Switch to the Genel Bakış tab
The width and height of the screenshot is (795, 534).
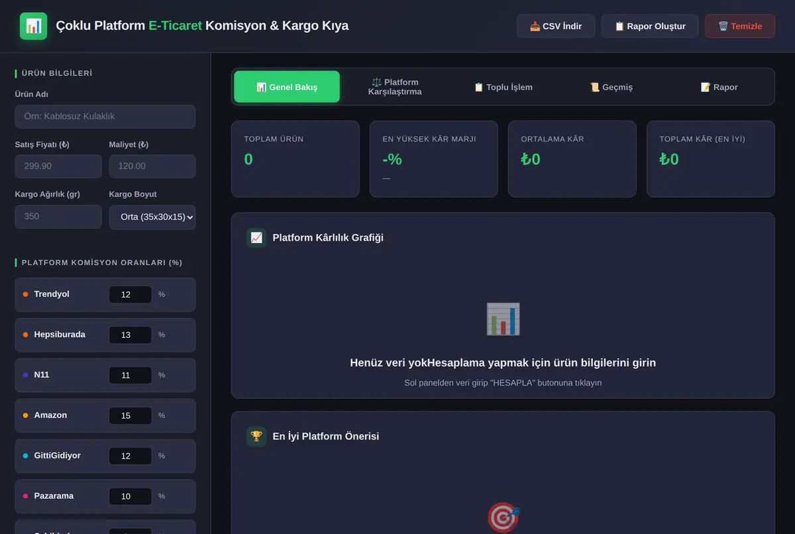[x=287, y=87]
